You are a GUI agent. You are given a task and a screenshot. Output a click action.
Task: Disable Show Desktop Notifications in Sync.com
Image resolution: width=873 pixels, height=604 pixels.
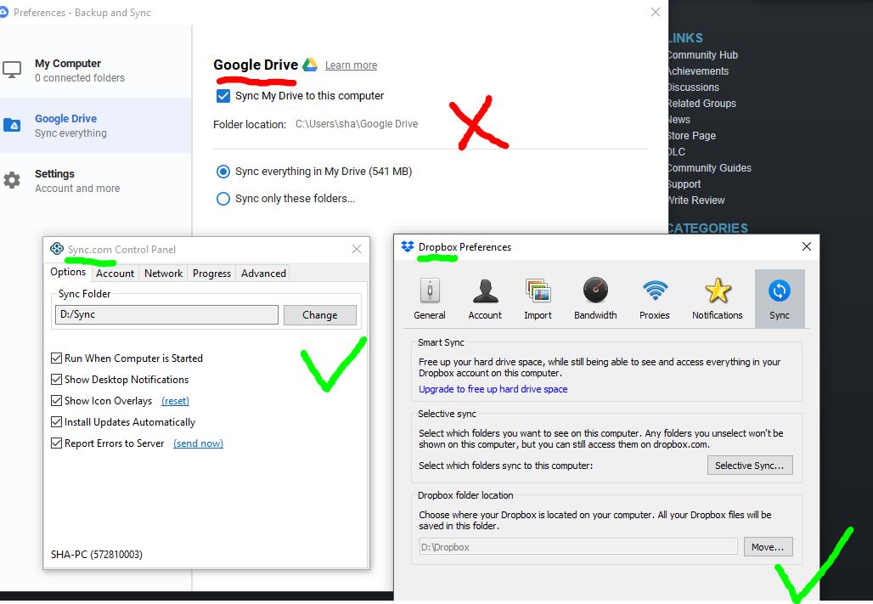pos(56,380)
